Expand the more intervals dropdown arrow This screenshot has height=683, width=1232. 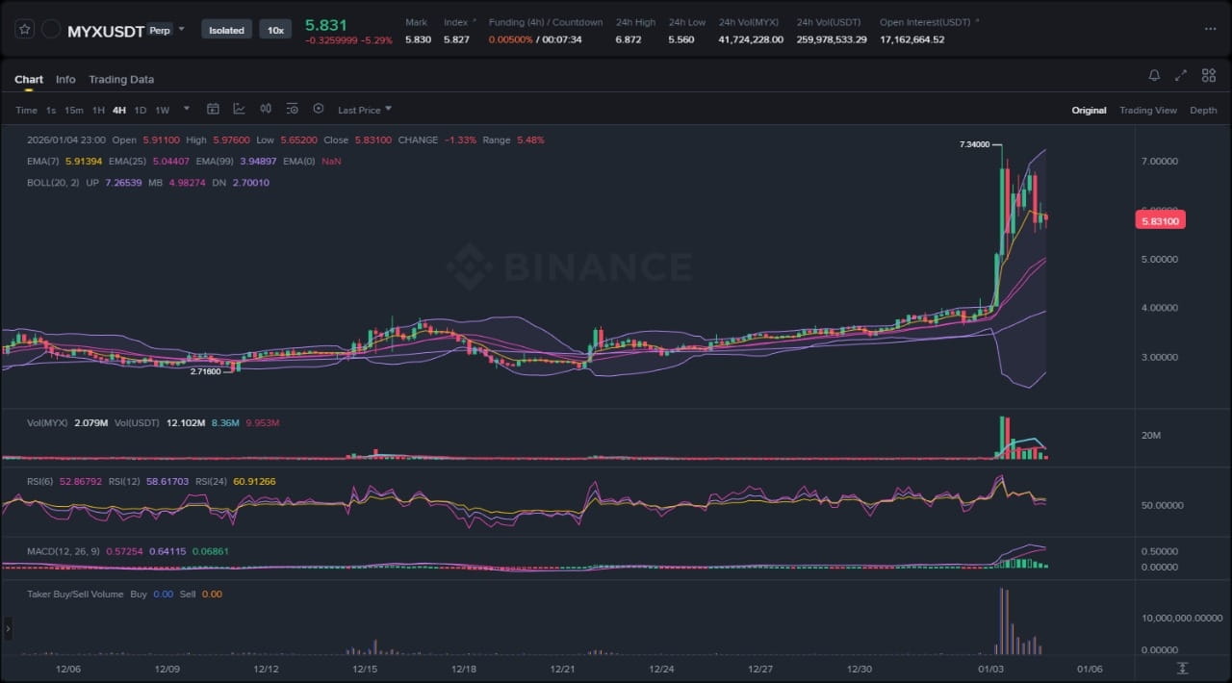click(187, 109)
